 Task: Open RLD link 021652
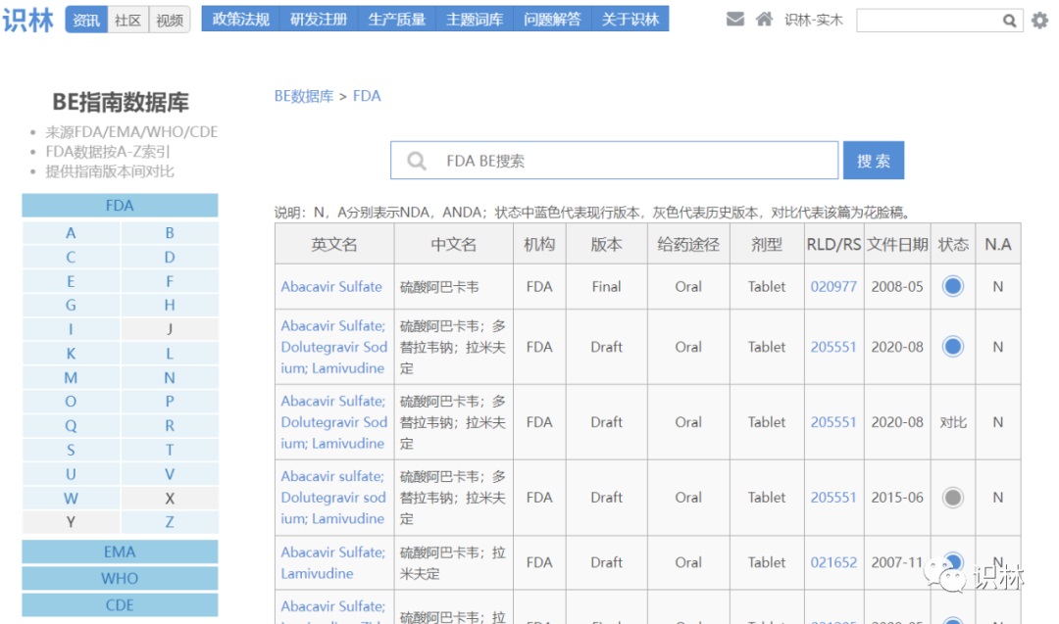(833, 562)
